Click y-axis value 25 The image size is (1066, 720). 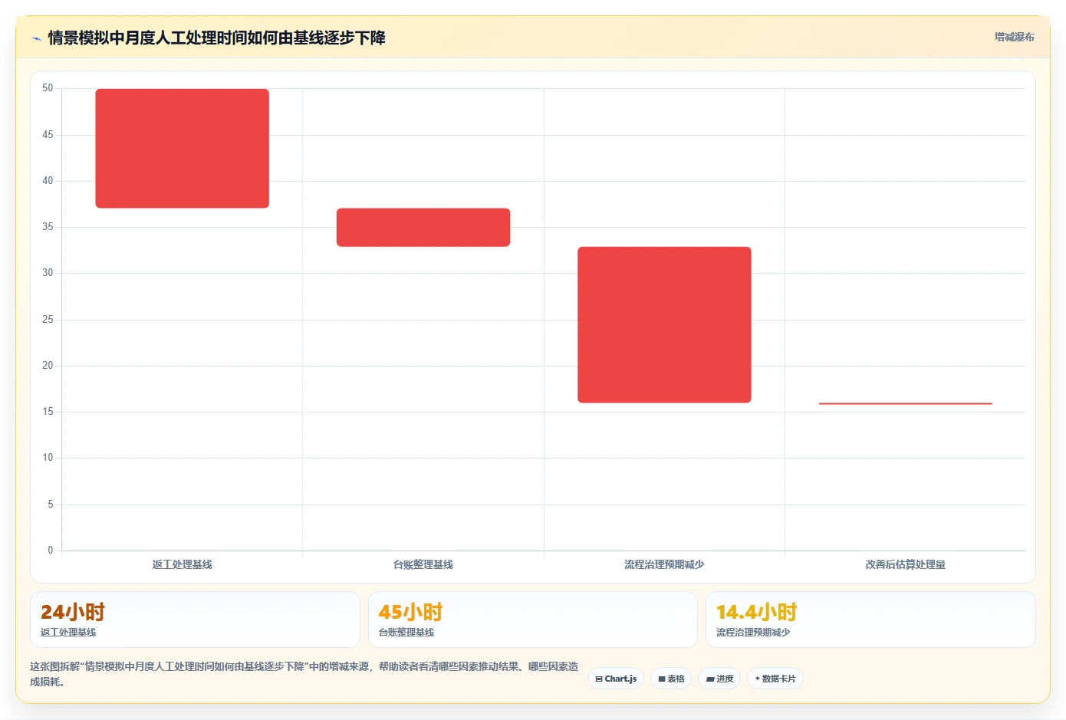coord(48,320)
